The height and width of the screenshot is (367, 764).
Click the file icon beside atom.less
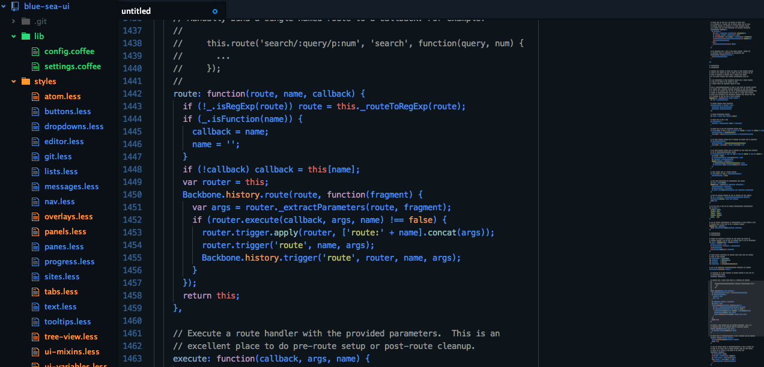[x=36, y=96]
